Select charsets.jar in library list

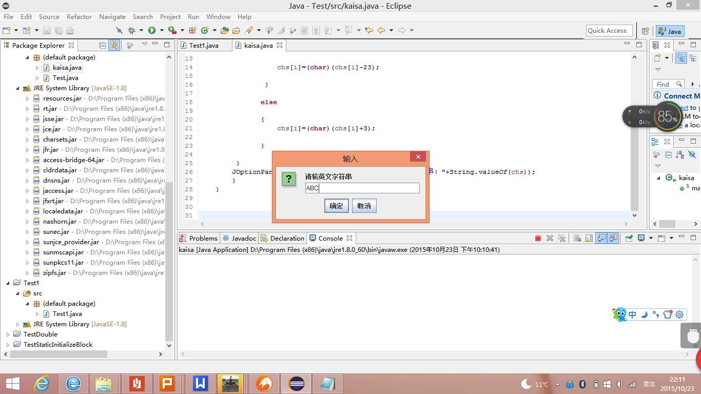(60, 140)
